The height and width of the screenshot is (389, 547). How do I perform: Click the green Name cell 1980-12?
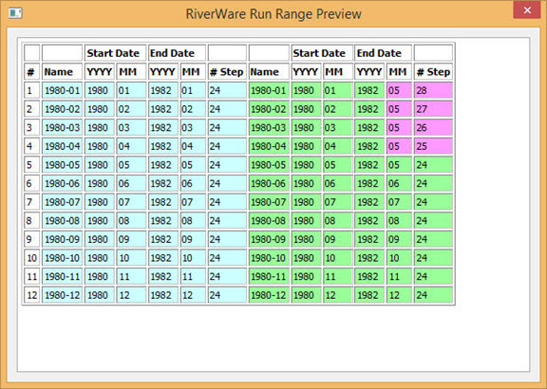tap(269, 295)
